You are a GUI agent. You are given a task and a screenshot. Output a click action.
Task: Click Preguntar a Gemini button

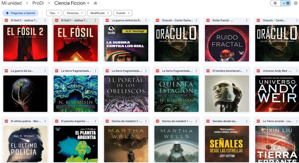(20, 13)
